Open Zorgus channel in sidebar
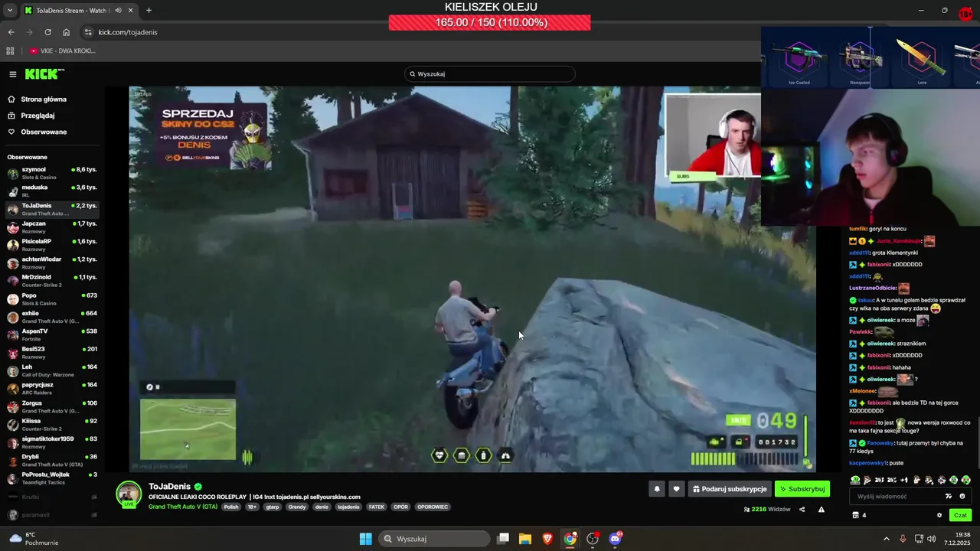 tap(52, 406)
